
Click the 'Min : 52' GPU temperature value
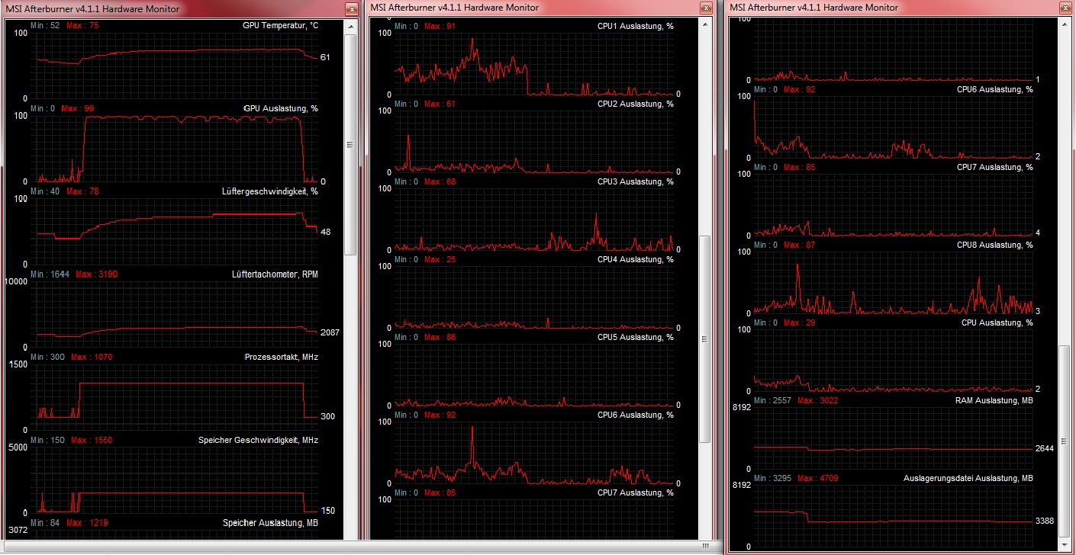click(x=45, y=26)
